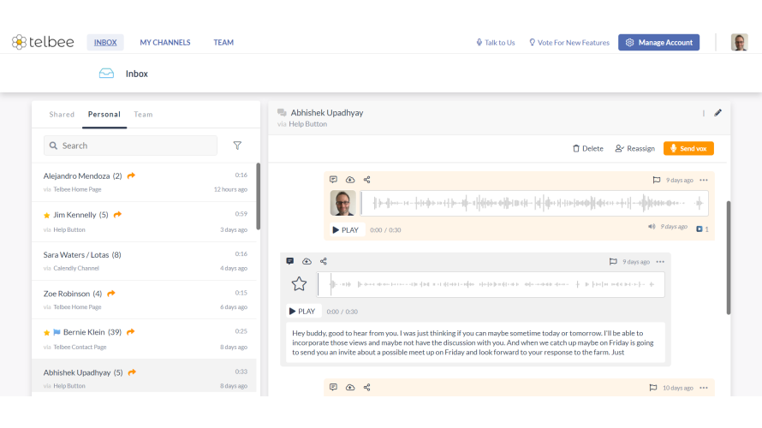The image size is (762, 428).
Task: Click the volume speaker icon on first message
Action: [x=652, y=227]
